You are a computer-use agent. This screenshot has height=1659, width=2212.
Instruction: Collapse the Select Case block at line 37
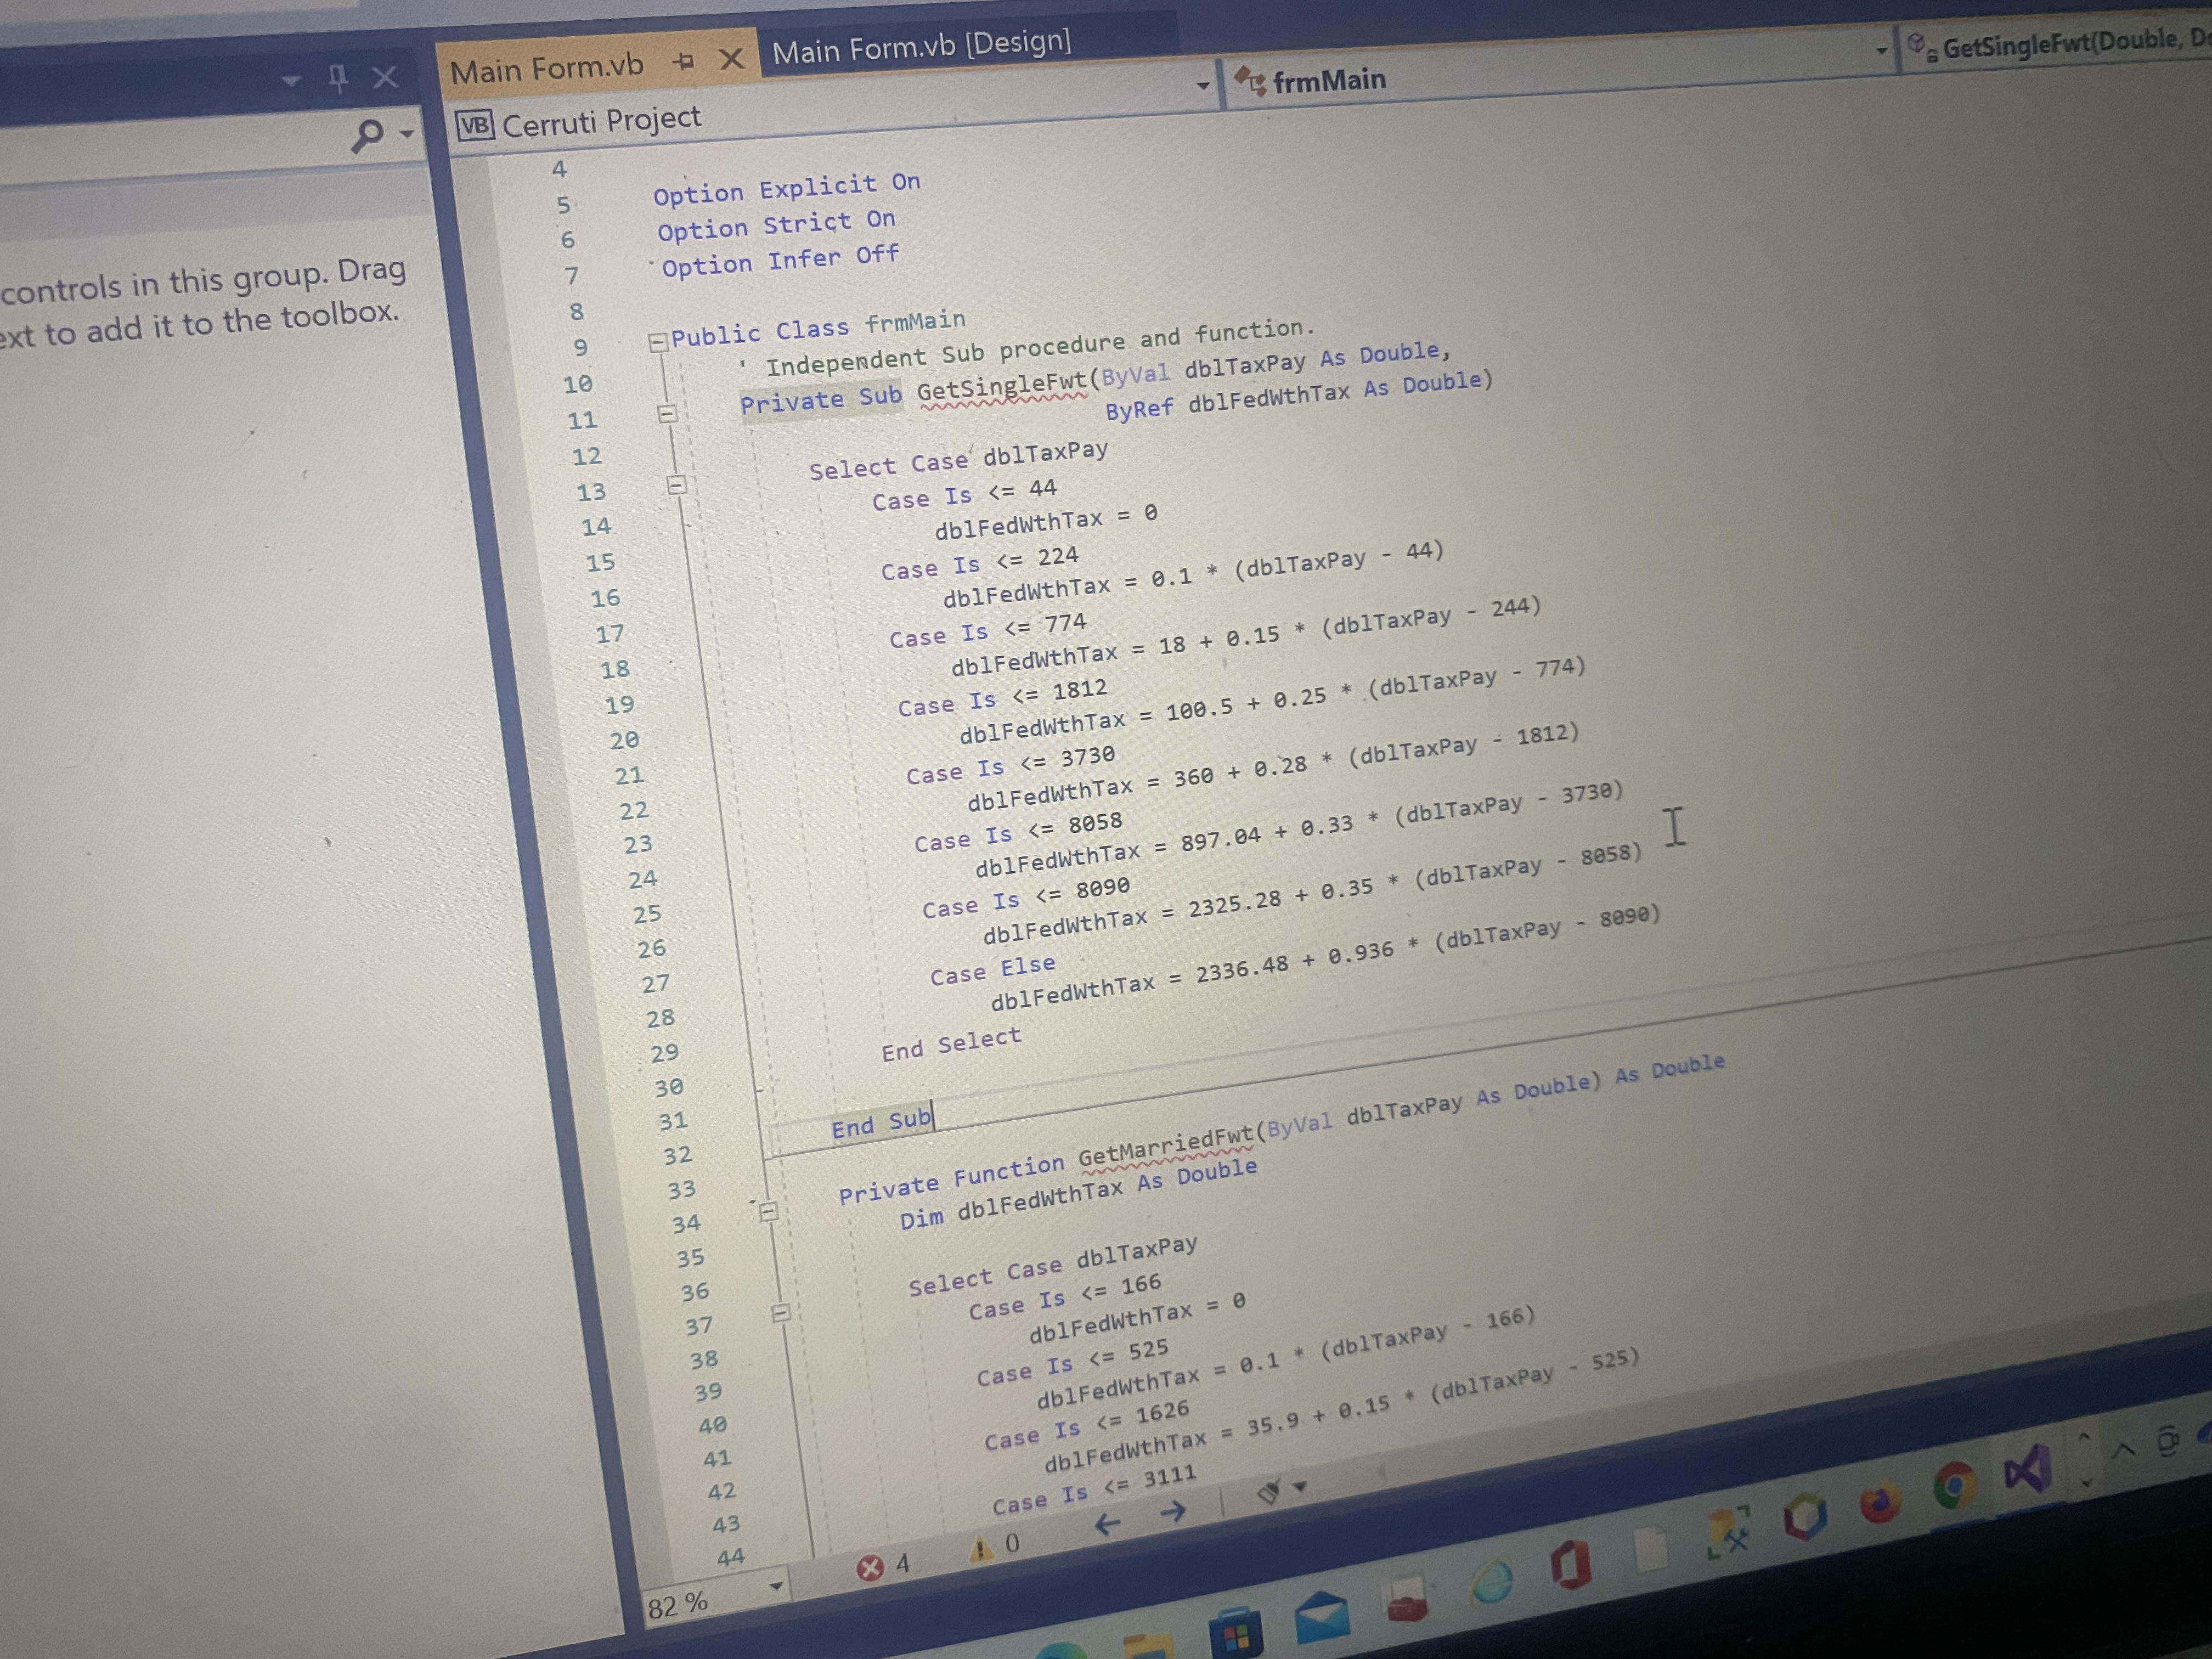781,1312
